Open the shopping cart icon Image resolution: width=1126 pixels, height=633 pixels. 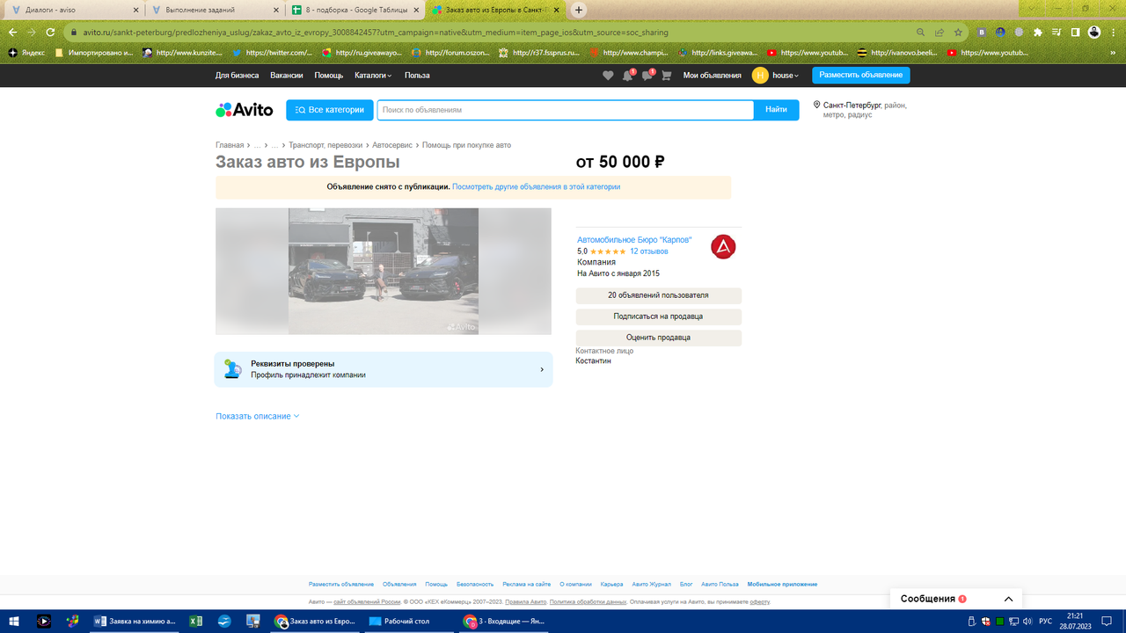point(666,76)
